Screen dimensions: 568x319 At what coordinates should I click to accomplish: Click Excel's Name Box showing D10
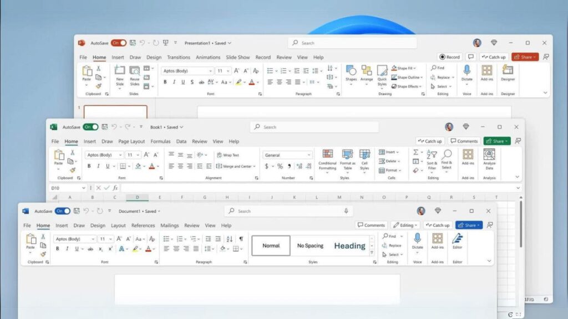pyautogui.click(x=68, y=187)
